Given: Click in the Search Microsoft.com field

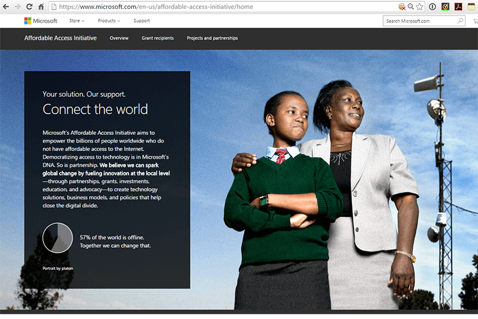Looking at the screenshot, I should pos(418,21).
